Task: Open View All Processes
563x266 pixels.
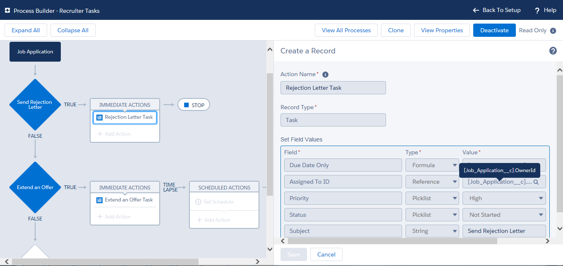Action: tap(346, 30)
